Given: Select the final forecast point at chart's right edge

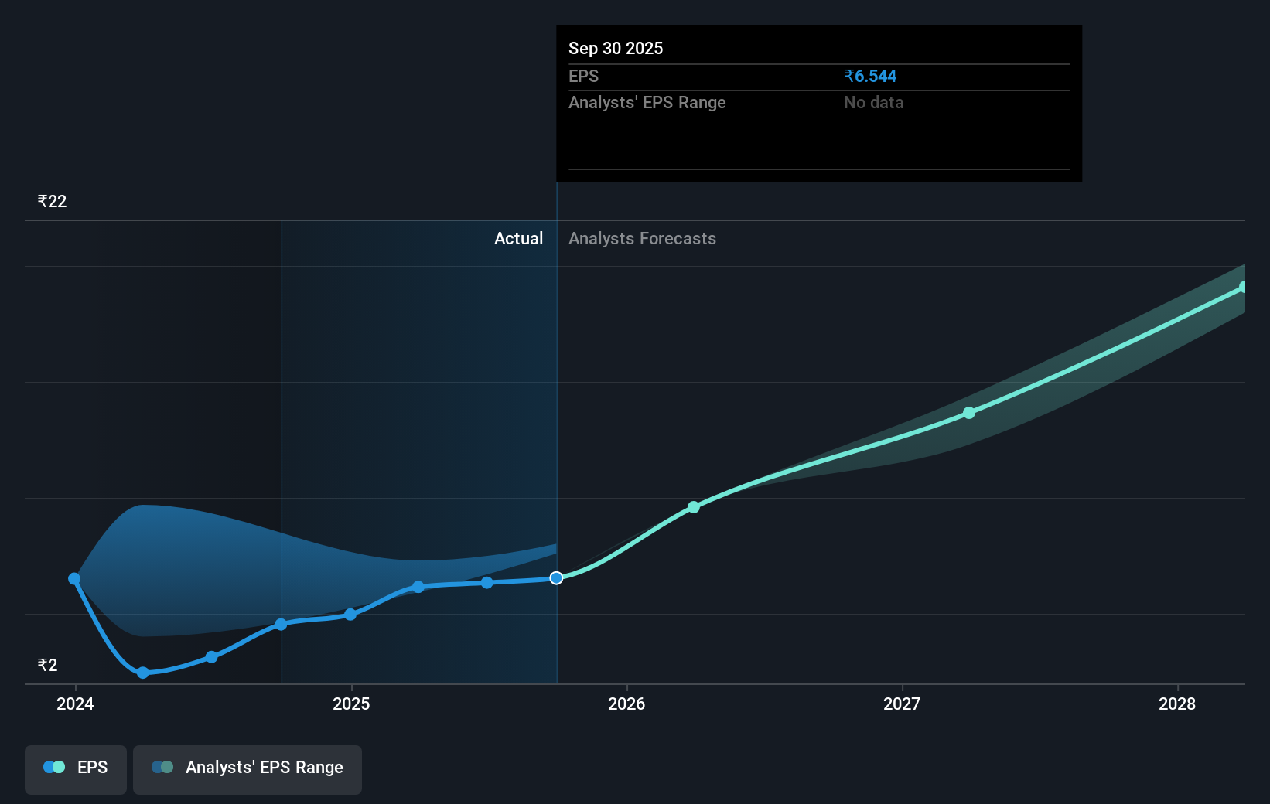Looking at the screenshot, I should (1244, 288).
